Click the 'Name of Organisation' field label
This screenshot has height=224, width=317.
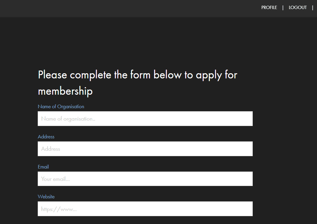point(61,106)
